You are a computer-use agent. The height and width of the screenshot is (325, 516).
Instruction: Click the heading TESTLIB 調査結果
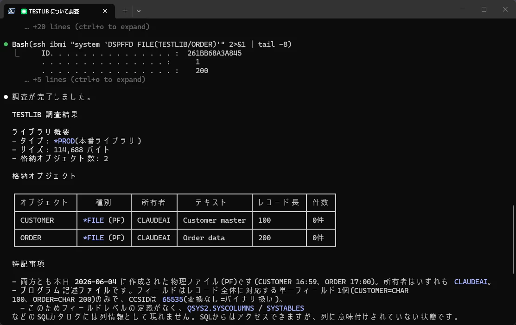click(45, 114)
